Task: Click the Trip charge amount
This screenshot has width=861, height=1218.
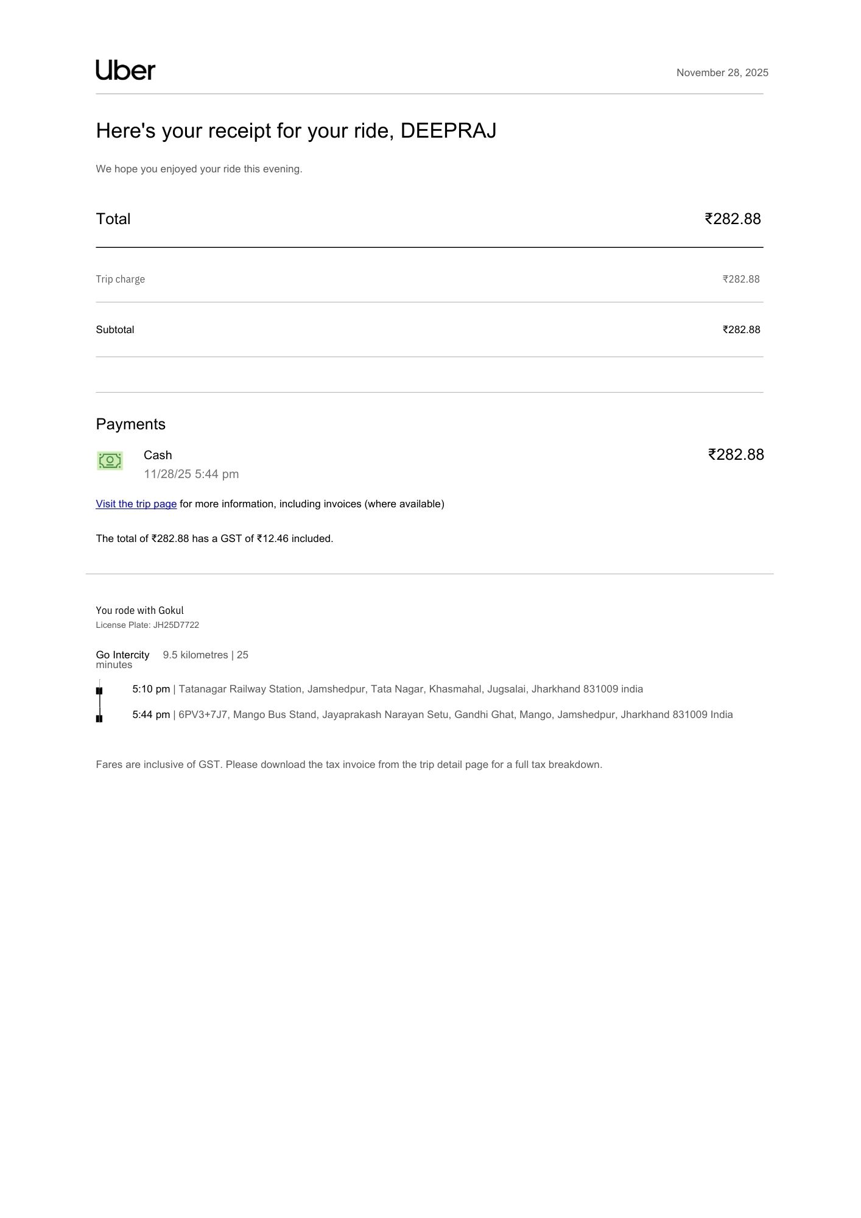Action: point(741,280)
